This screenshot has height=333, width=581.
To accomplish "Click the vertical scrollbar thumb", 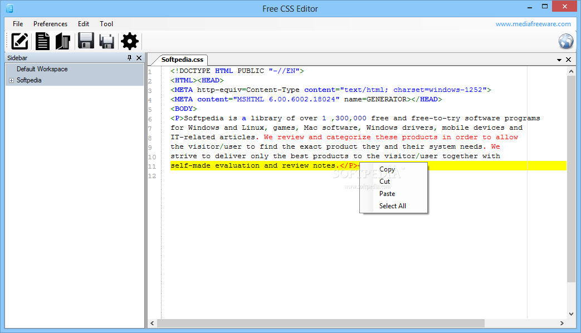I will point(571,179).
